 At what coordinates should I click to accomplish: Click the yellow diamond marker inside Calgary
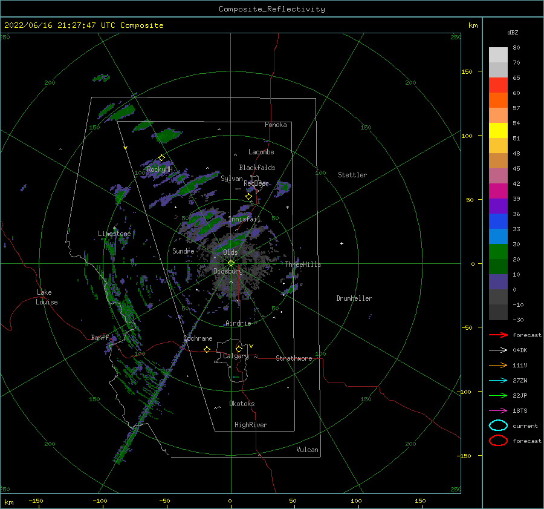pyautogui.click(x=239, y=349)
